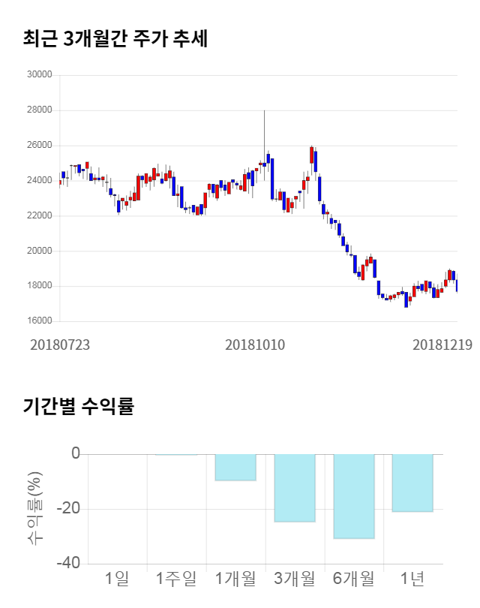Click the 3개월 return bar

click(294, 487)
